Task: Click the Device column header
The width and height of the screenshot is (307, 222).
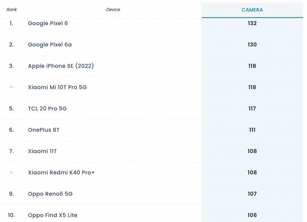Action: [113, 9]
